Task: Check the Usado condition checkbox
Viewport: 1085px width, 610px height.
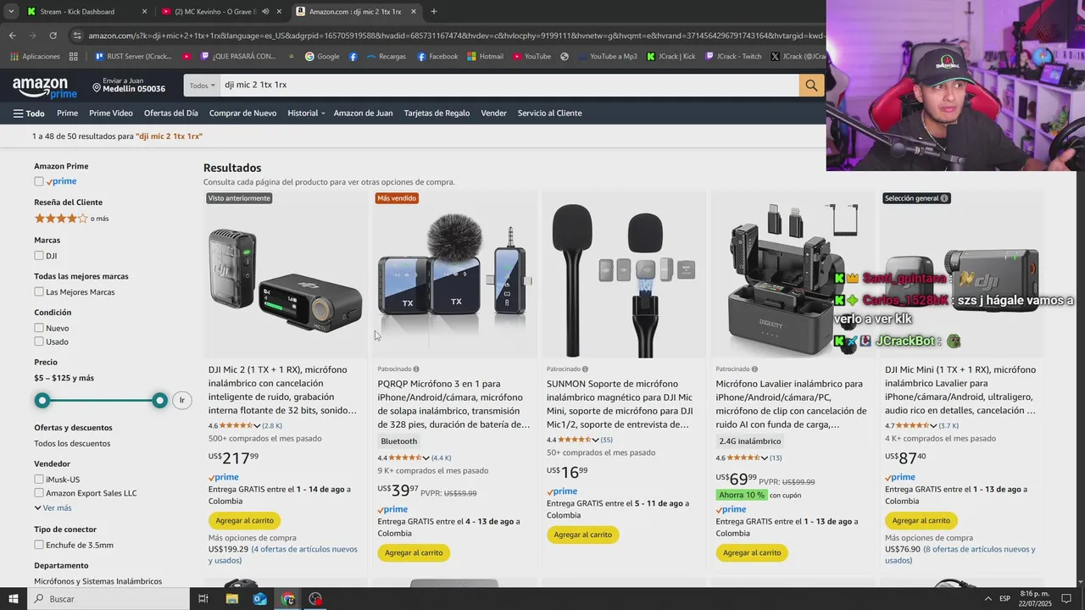Action: coord(39,341)
